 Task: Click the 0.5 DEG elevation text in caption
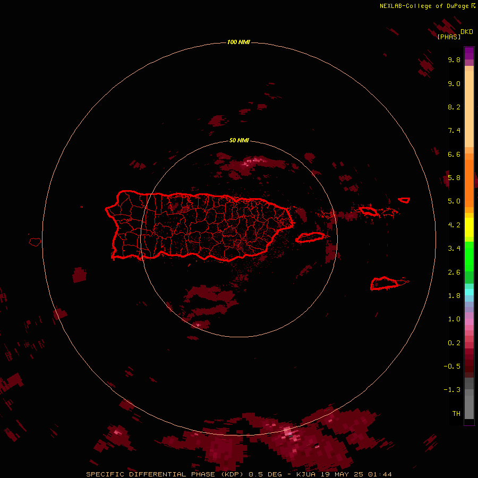pos(265,474)
